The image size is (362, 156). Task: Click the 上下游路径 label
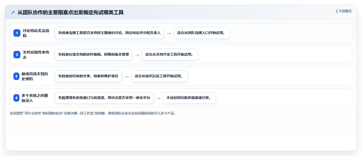pos(343,11)
